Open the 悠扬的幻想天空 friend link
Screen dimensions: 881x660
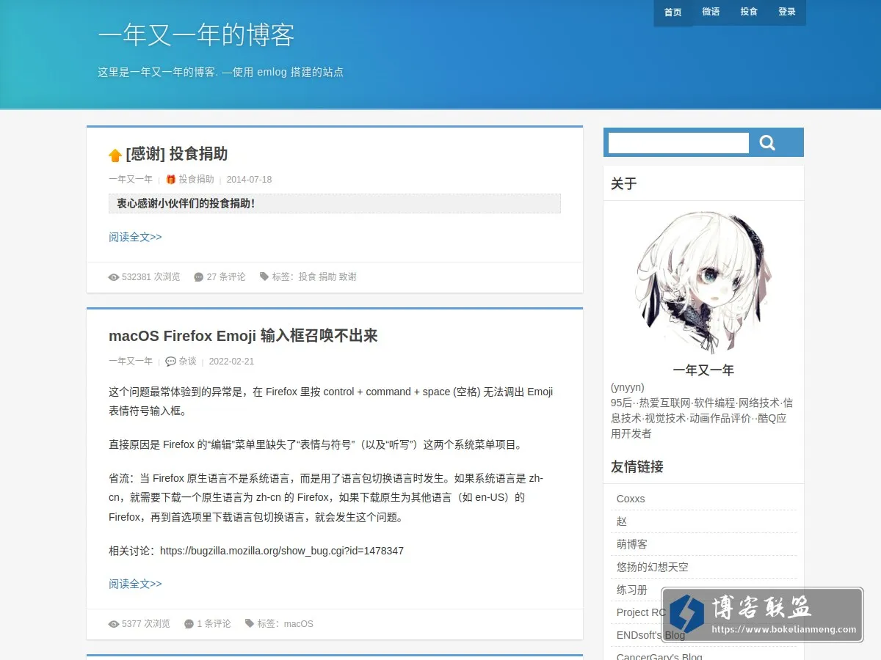(653, 567)
